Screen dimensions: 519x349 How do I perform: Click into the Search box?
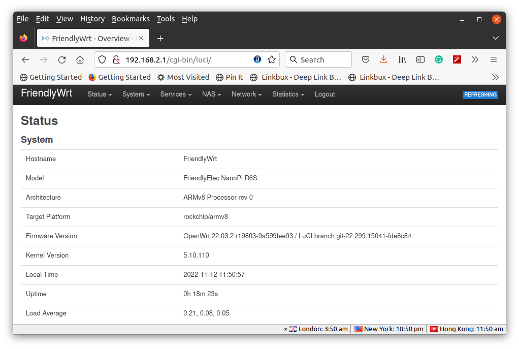click(x=318, y=59)
